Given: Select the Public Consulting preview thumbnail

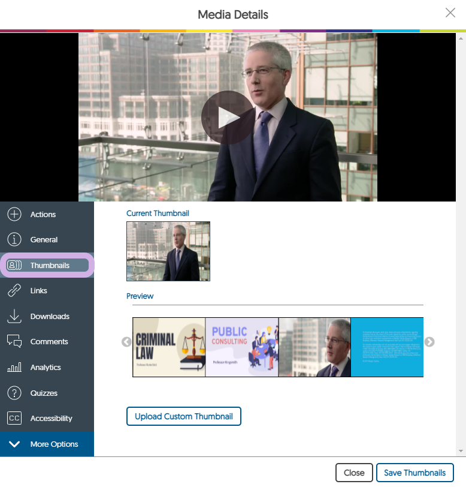Looking at the screenshot, I should coord(242,347).
